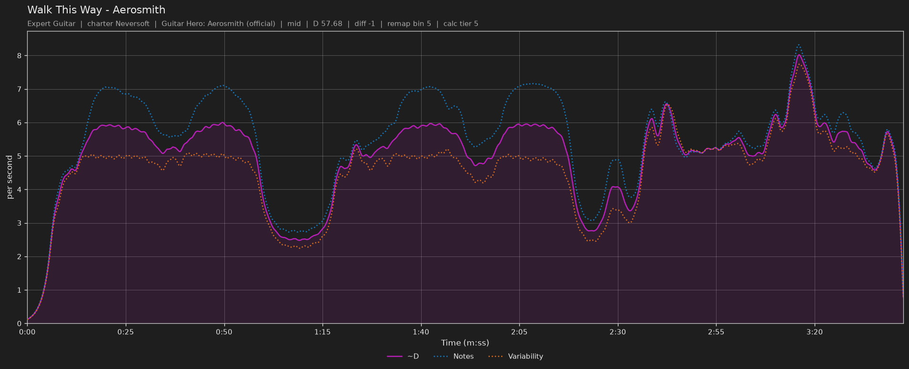Click the y-axis tick label 3
The width and height of the screenshot is (909, 369).
tap(20, 223)
